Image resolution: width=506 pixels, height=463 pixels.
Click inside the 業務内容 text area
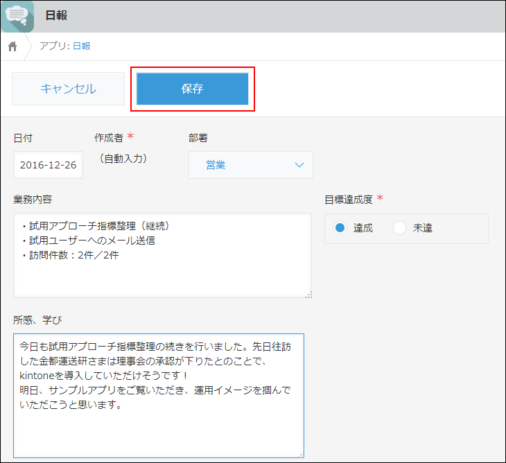click(x=162, y=255)
